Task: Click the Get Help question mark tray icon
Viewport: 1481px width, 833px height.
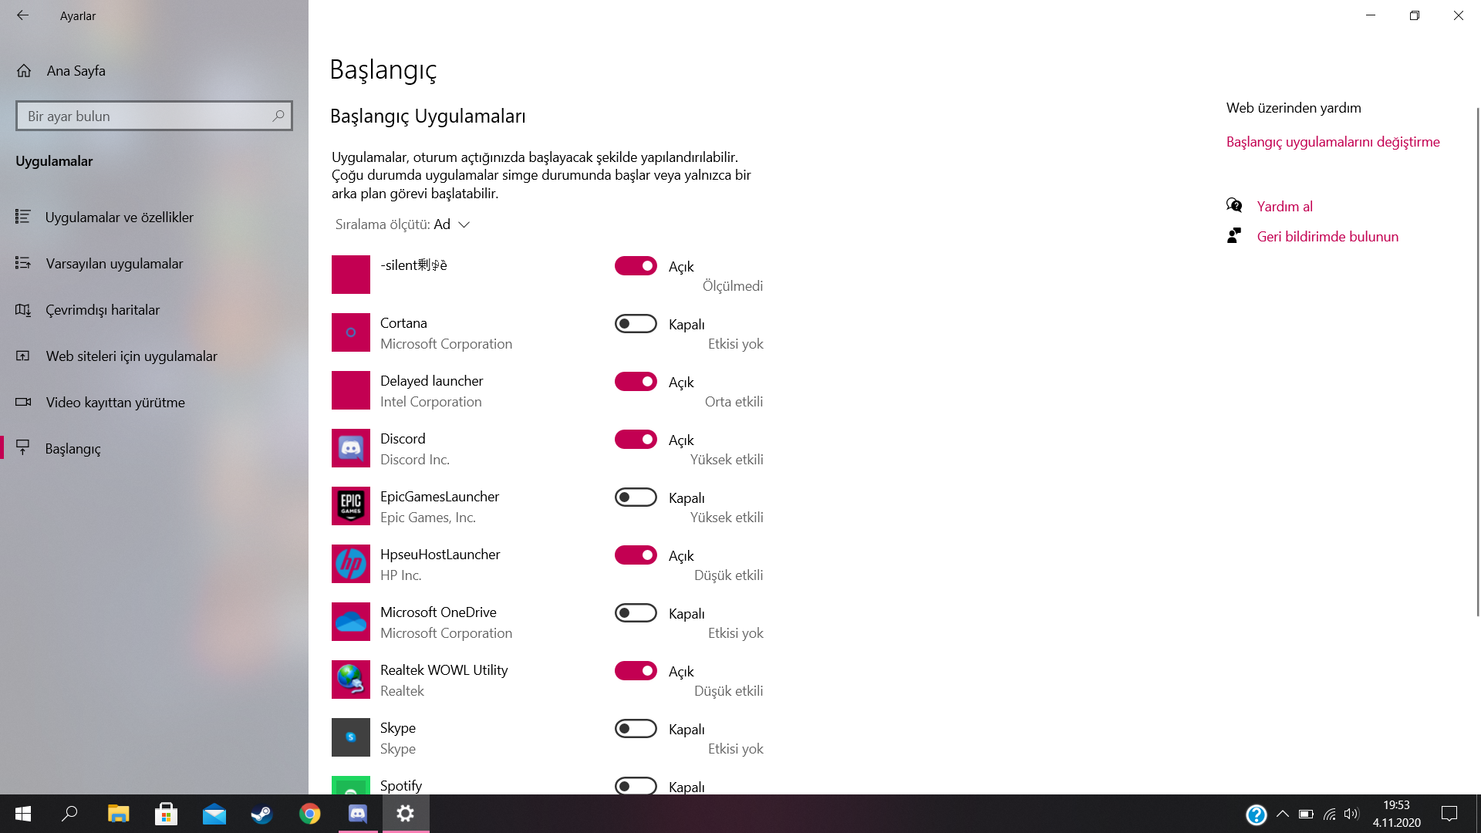Action: (1256, 814)
